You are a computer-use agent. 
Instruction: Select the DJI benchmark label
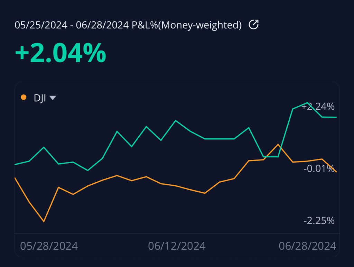(x=40, y=98)
